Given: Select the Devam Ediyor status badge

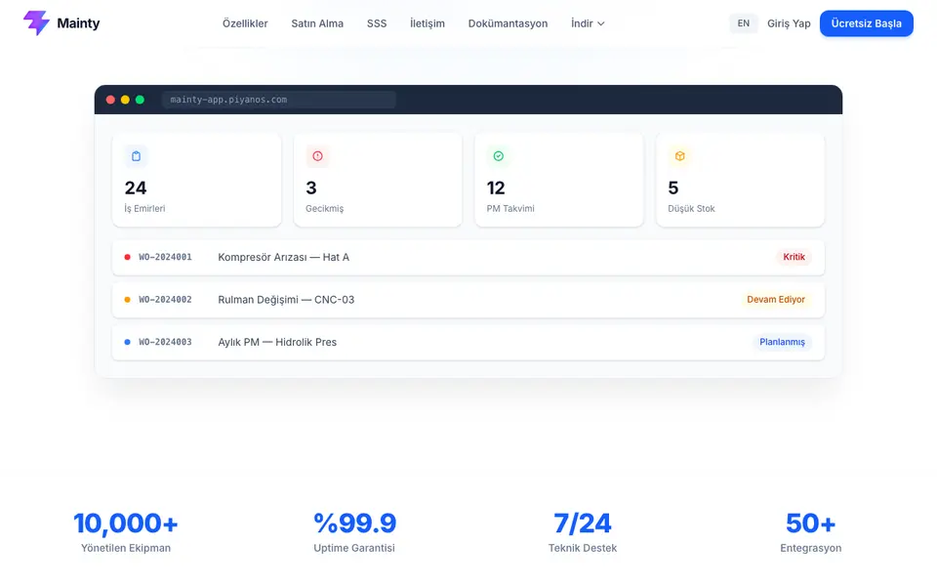Looking at the screenshot, I should click(776, 300).
